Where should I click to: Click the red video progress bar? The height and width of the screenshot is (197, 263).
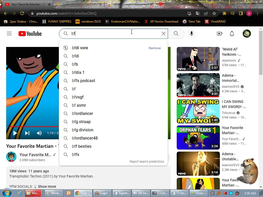34,127
